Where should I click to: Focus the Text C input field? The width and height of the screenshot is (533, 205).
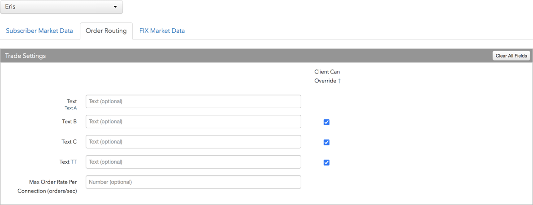tap(193, 141)
